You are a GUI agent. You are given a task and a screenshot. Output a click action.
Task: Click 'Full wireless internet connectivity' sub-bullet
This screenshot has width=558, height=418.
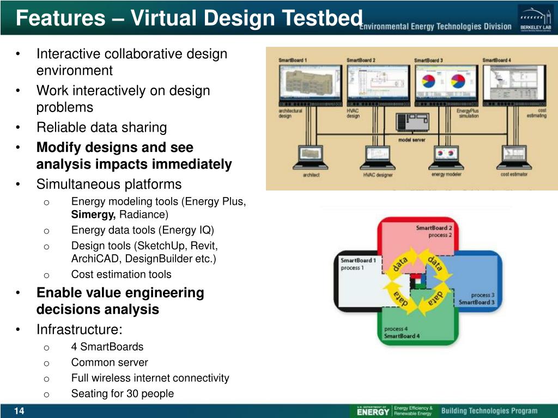coord(150,378)
